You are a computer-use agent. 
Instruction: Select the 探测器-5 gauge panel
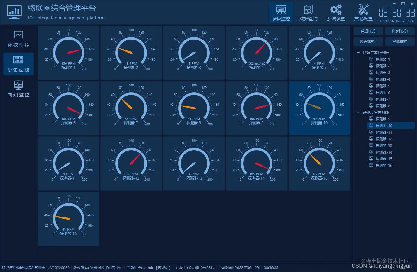click(319, 53)
